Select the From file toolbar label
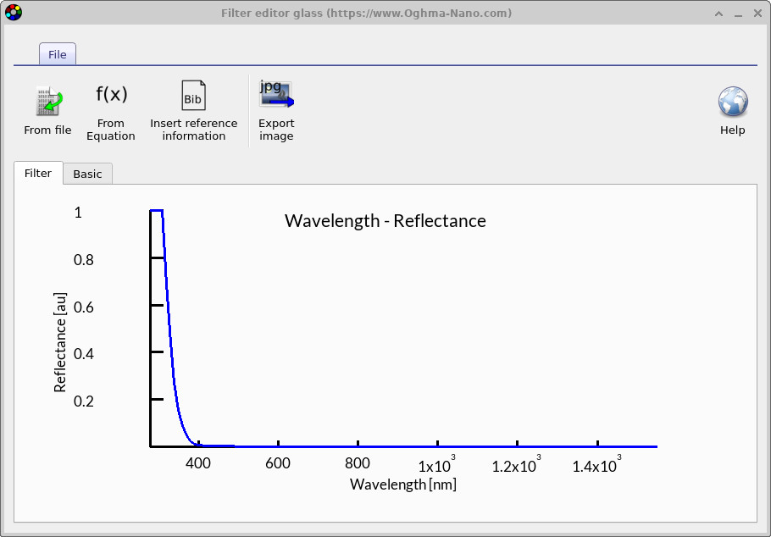This screenshot has width=771, height=537. (47, 130)
